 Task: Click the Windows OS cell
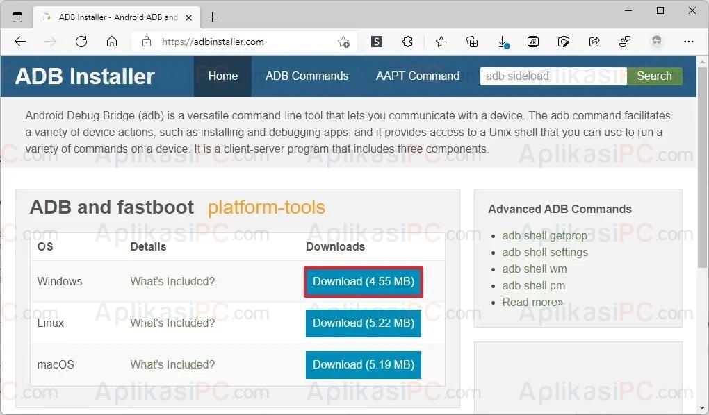point(60,281)
